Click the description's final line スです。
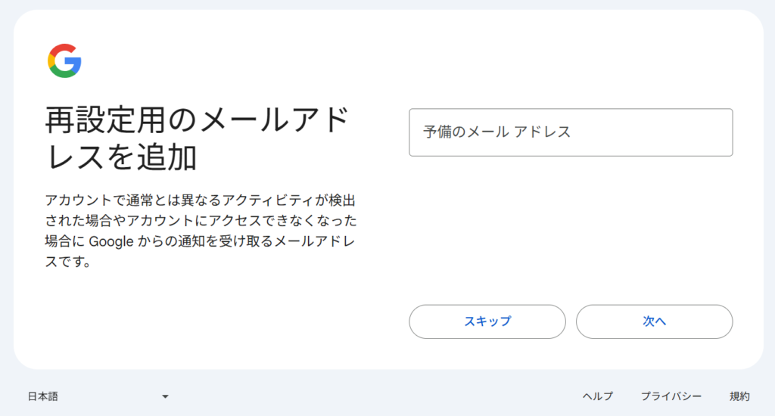 click(68, 262)
